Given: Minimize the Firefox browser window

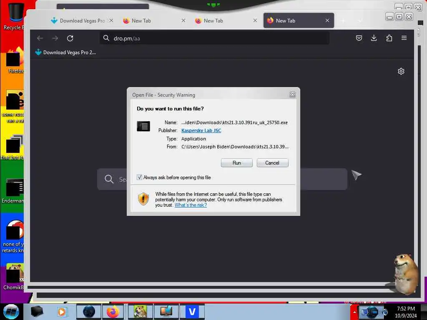Looking at the screenshot, I should coord(389,17).
